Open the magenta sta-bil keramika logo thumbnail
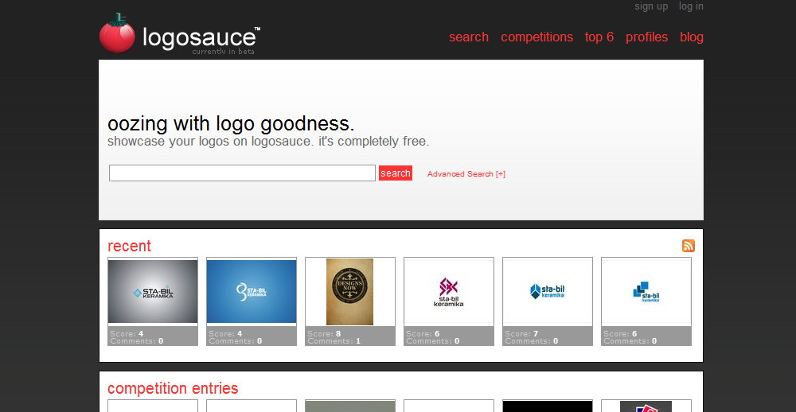796x412 pixels. click(449, 292)
